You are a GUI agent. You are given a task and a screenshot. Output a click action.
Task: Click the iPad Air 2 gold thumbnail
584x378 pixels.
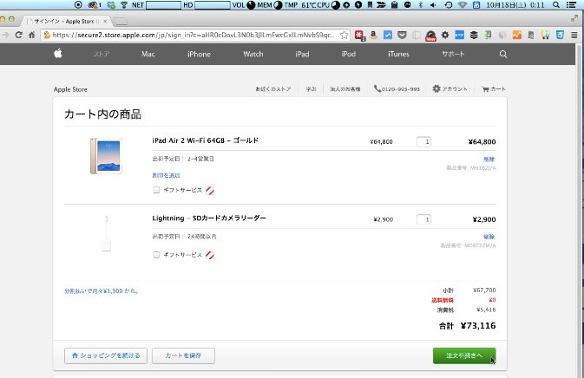pyautogui.click(x=106, y=156)
